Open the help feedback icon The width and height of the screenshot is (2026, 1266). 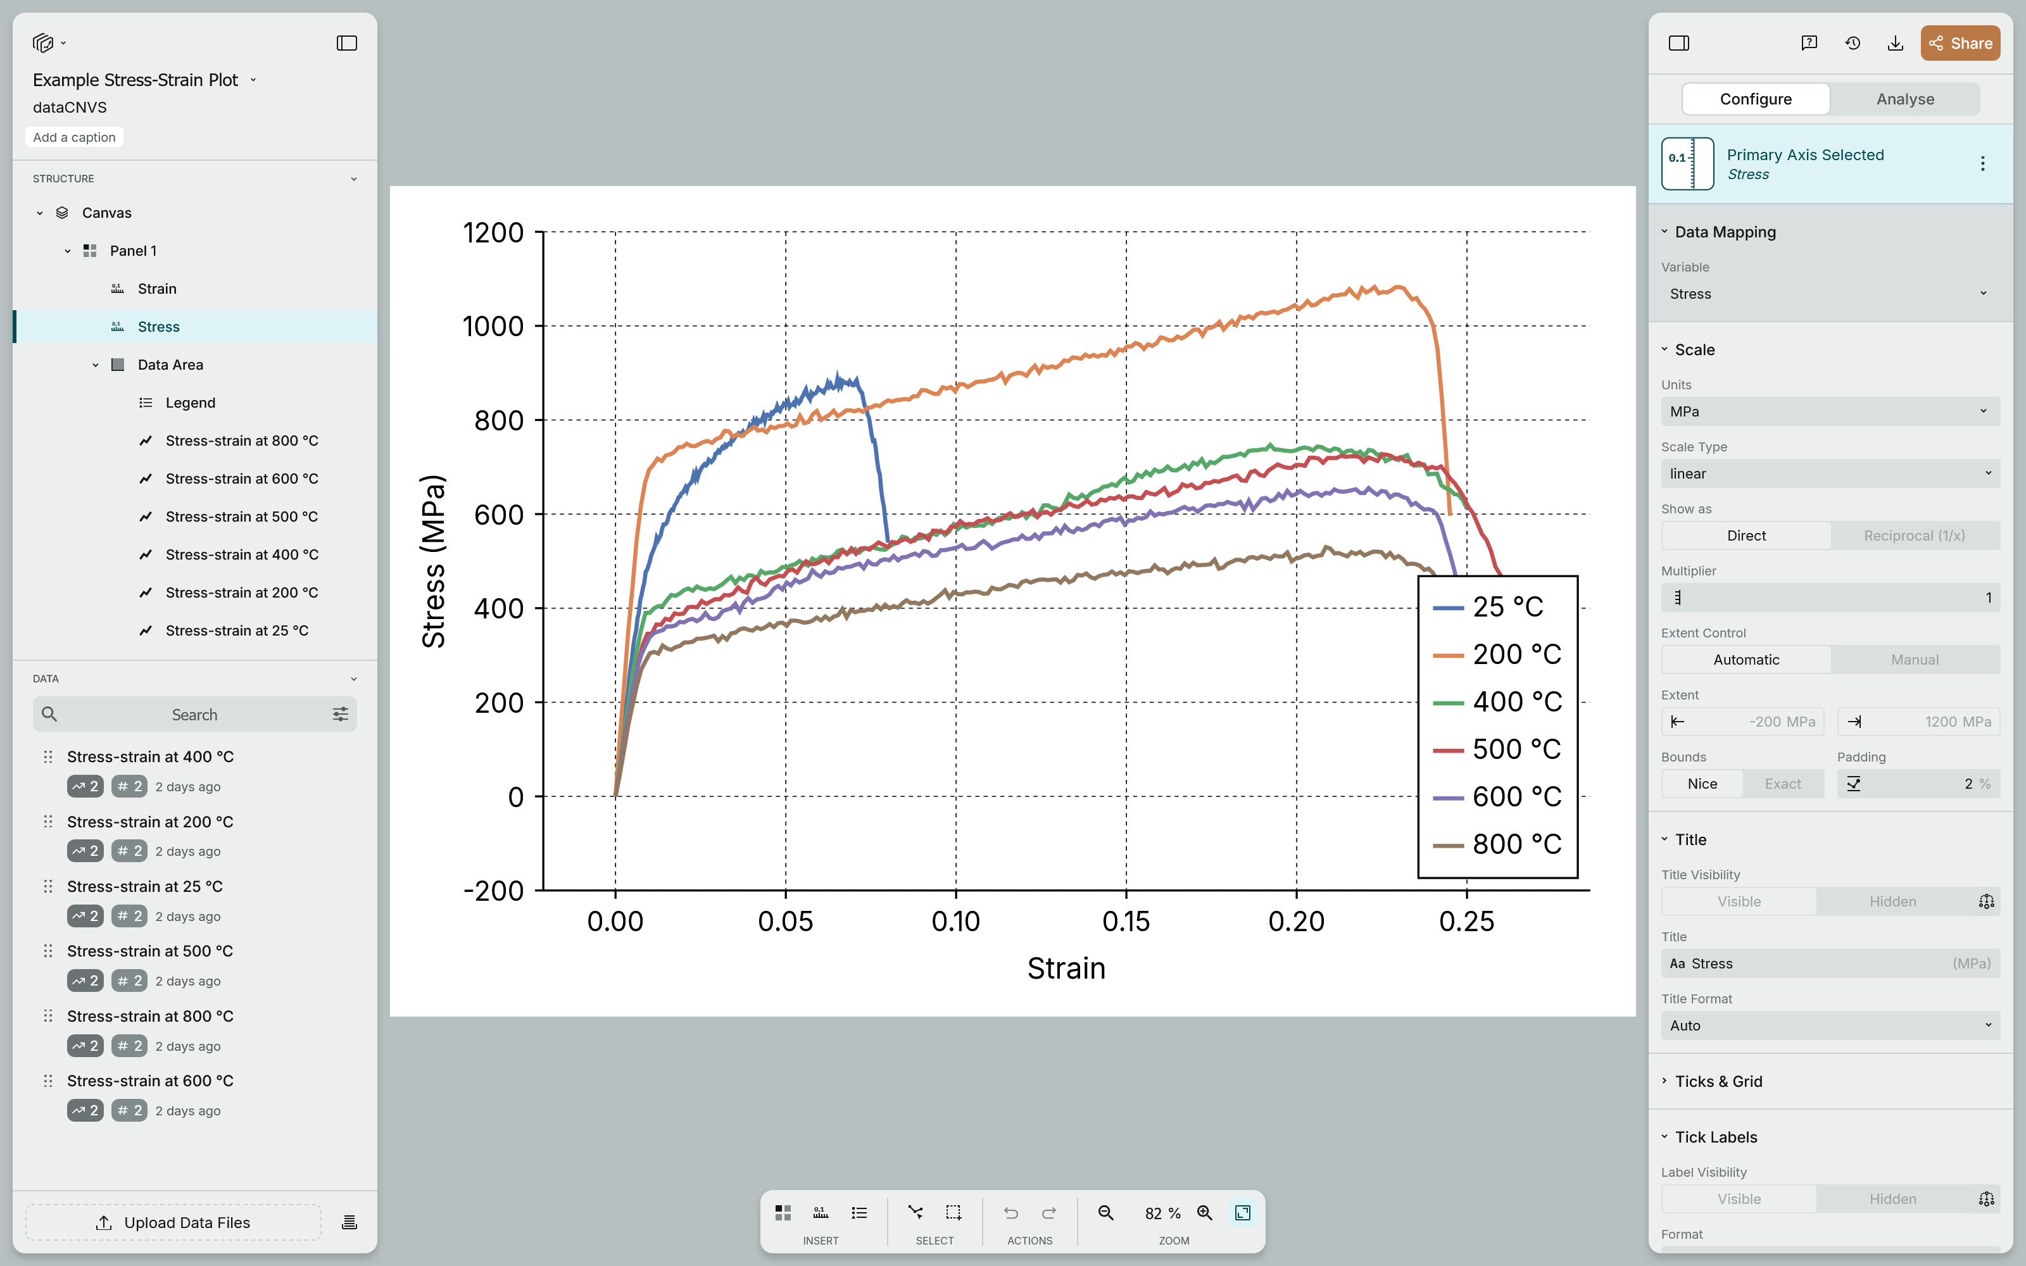click(x=1809, y=42)
